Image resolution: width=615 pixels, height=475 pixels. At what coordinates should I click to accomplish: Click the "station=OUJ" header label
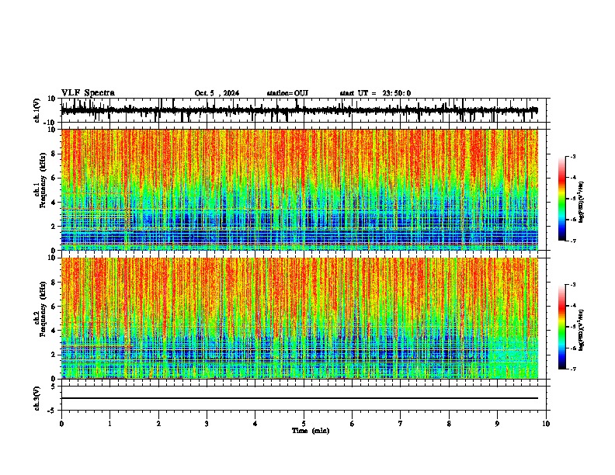[x=287, y=93]
